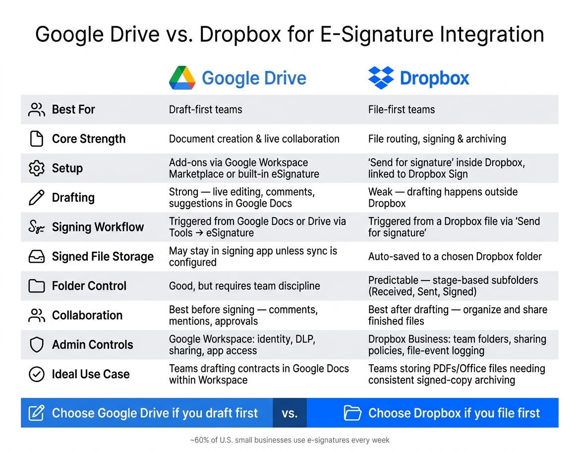Click 'Best before signing — comments' cell
The image size is (579, 452).
(243, 315)
